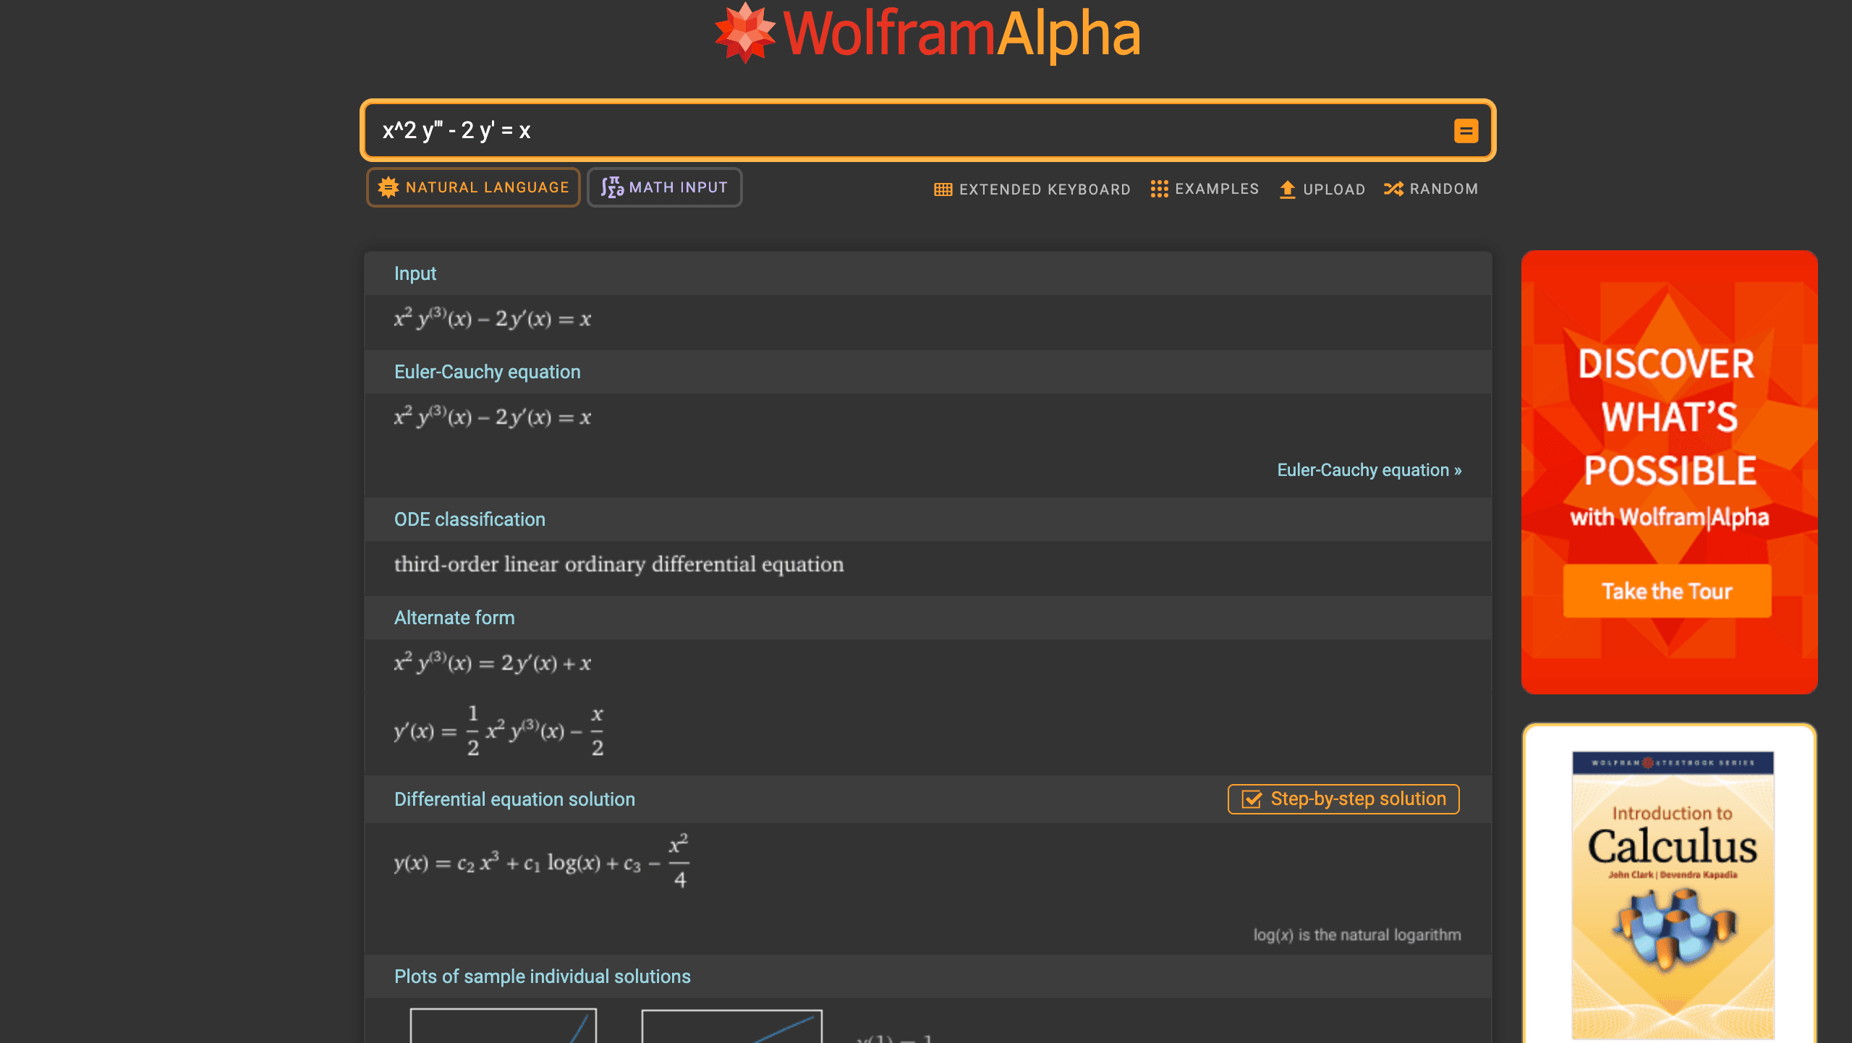Click the Take the Tour button
The image size is (1852, 1043).
(x=1667, y=591)
